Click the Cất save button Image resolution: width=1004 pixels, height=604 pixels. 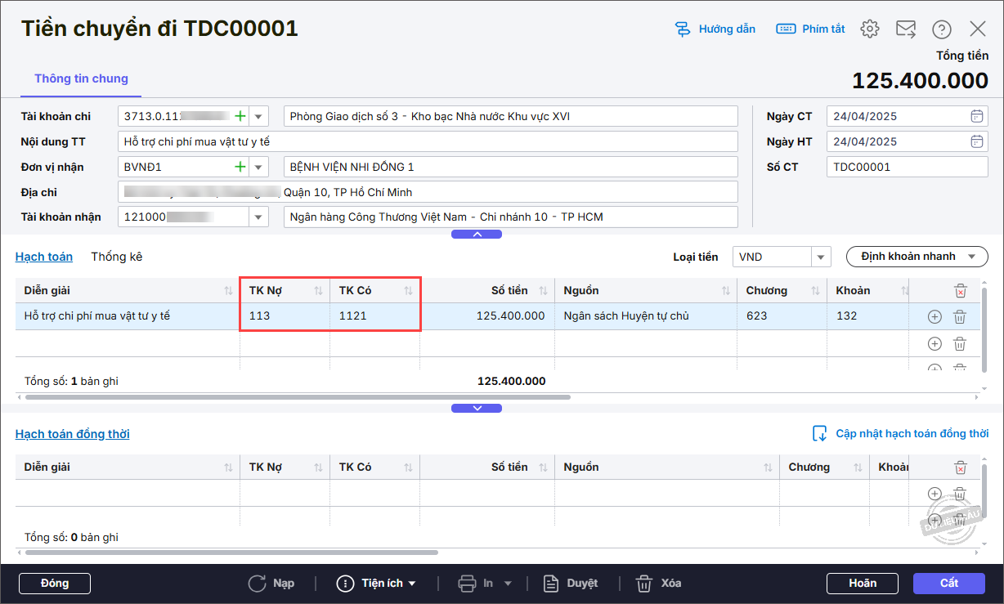[x=949, y=584]
